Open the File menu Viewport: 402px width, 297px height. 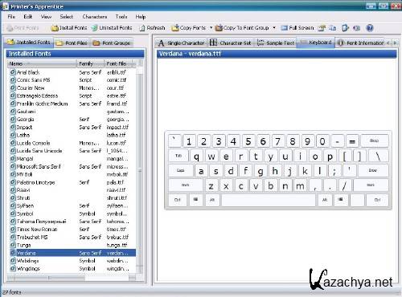click(11, 17)
